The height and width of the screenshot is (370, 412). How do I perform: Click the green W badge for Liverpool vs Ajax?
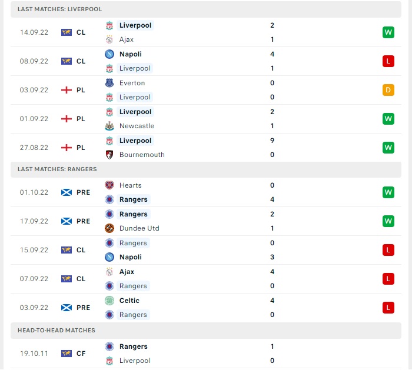click(x=388, y=32)
